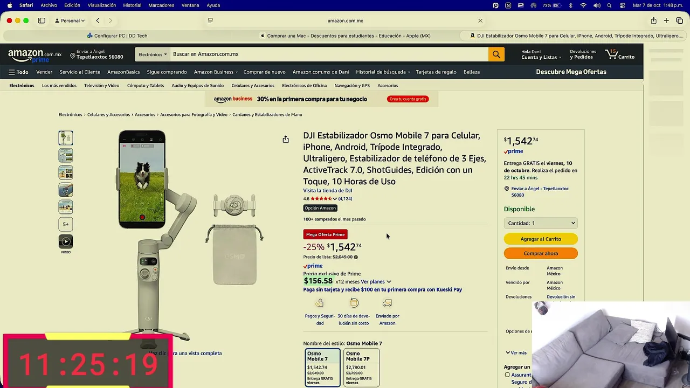The image size is (690, 388).
Task: Open Control Center icon
Action: 622,5
